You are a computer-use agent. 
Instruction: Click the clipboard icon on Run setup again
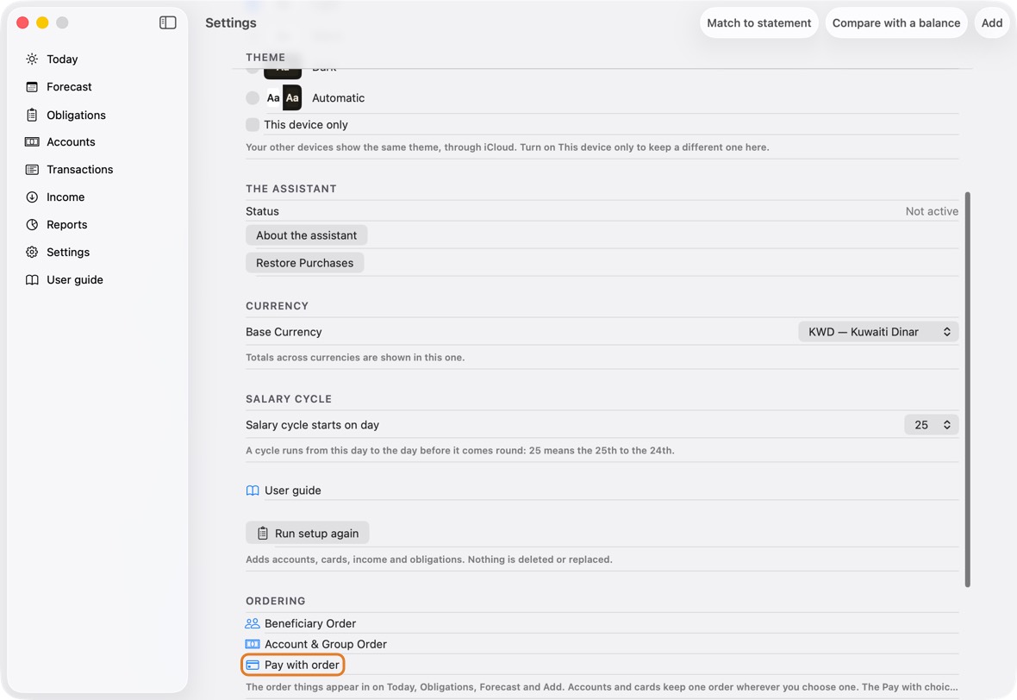[263, 534]
